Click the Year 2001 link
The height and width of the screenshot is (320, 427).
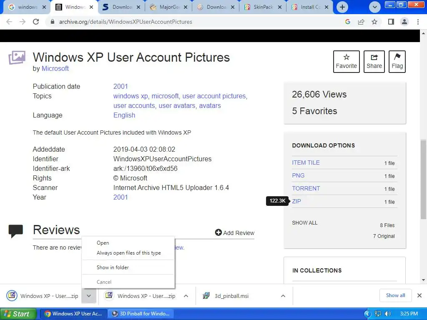pyautogui.click(x=121, y=197)
